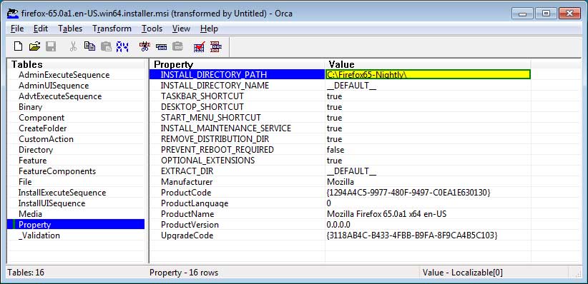Select the INSTALL_MAINTENANCE_SERVICE property

226,128
